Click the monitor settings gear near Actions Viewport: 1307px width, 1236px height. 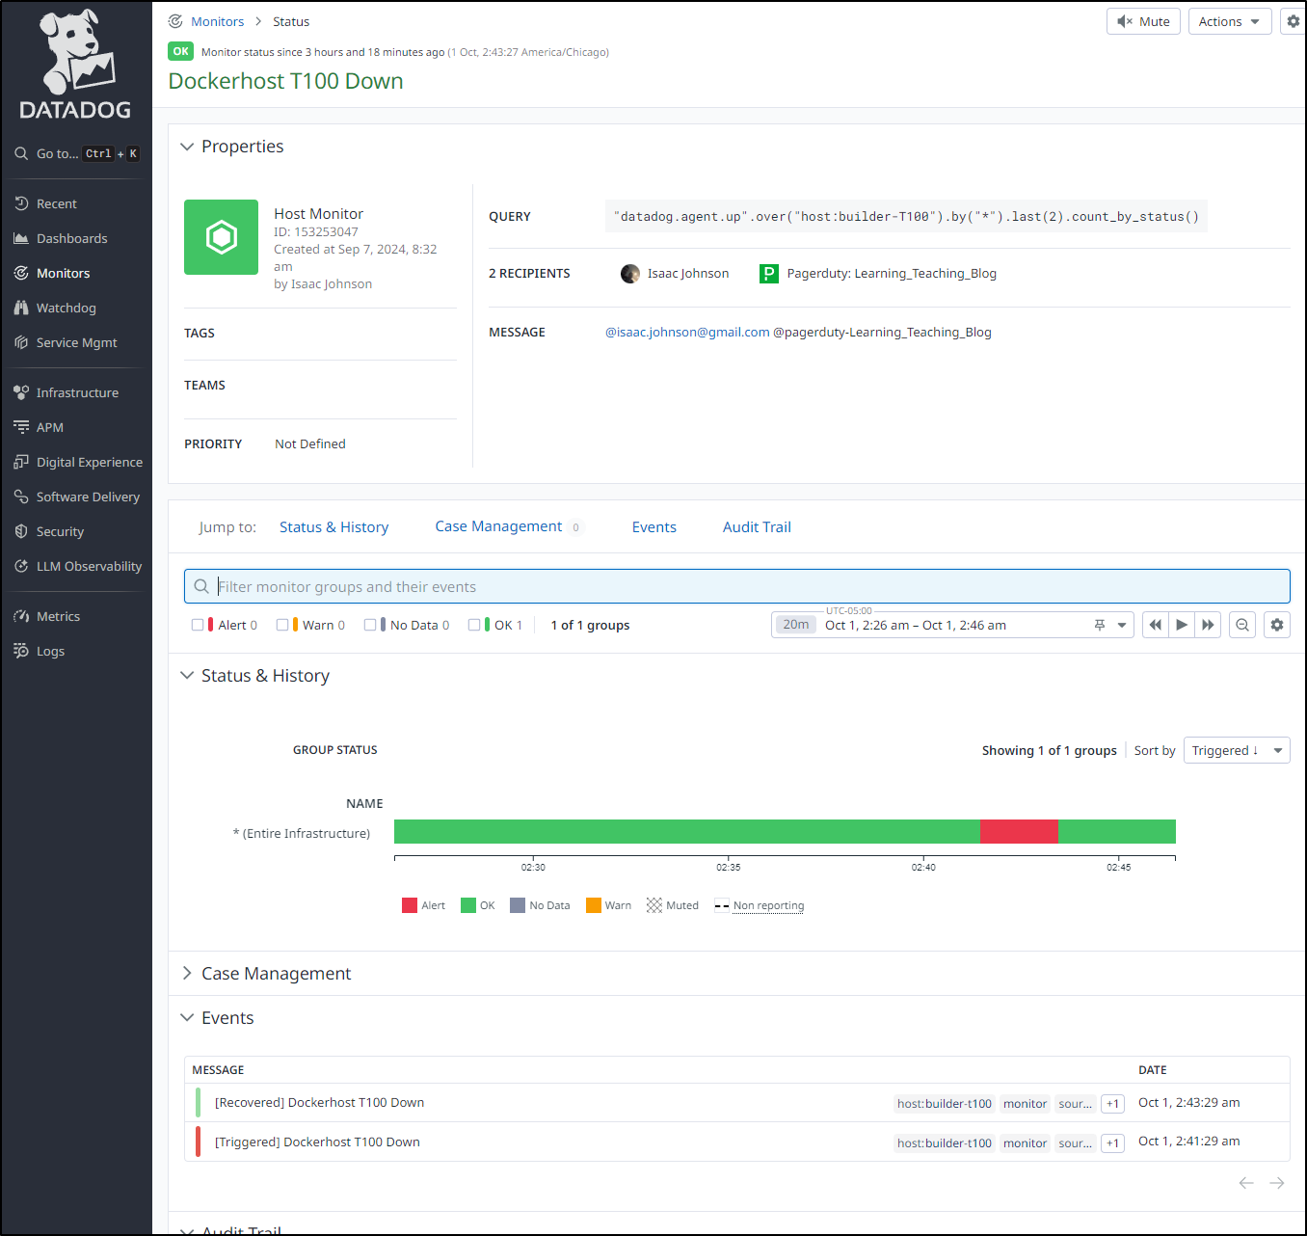1294,21
